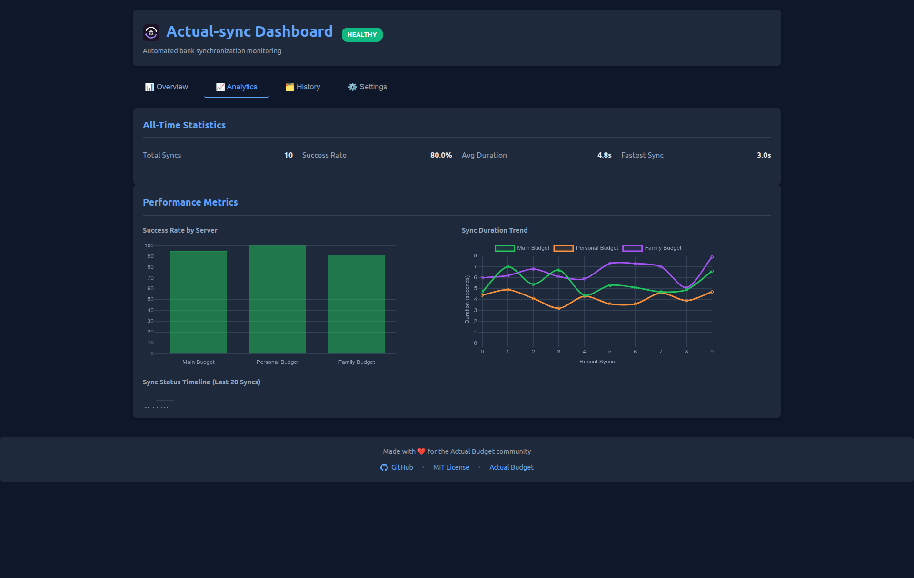Image resolution: width=914 pixels, height=578 pixels.
Task: Click Personal Budget point at sync 3
Action: point(559,308)
